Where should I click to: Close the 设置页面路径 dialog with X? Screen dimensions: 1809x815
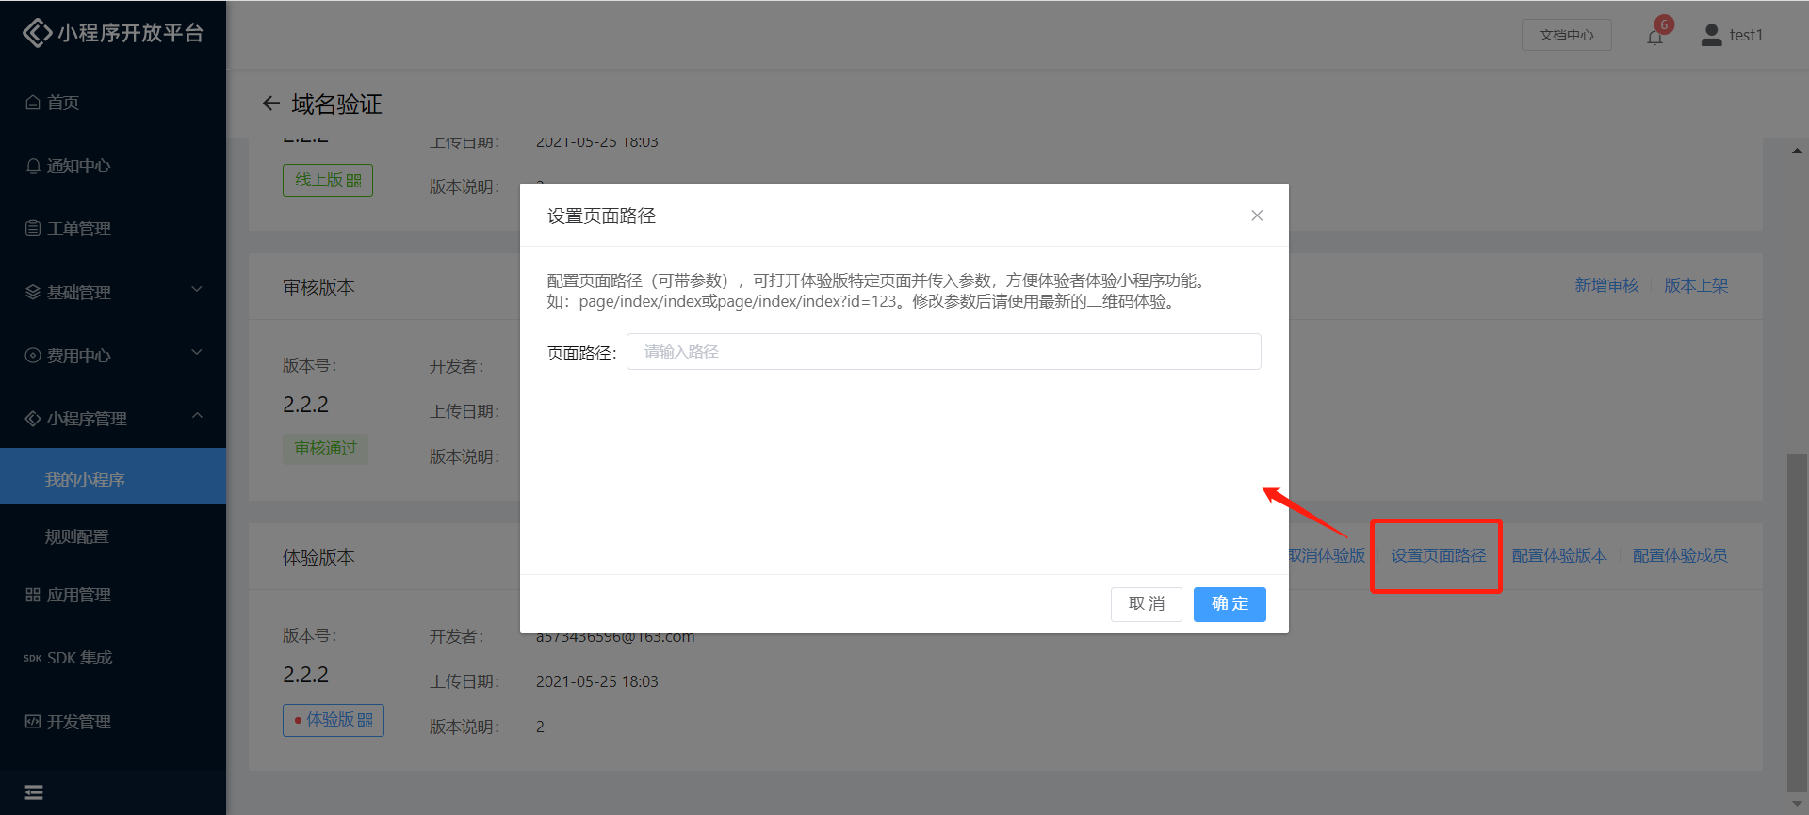click(x=1257, y=216)
